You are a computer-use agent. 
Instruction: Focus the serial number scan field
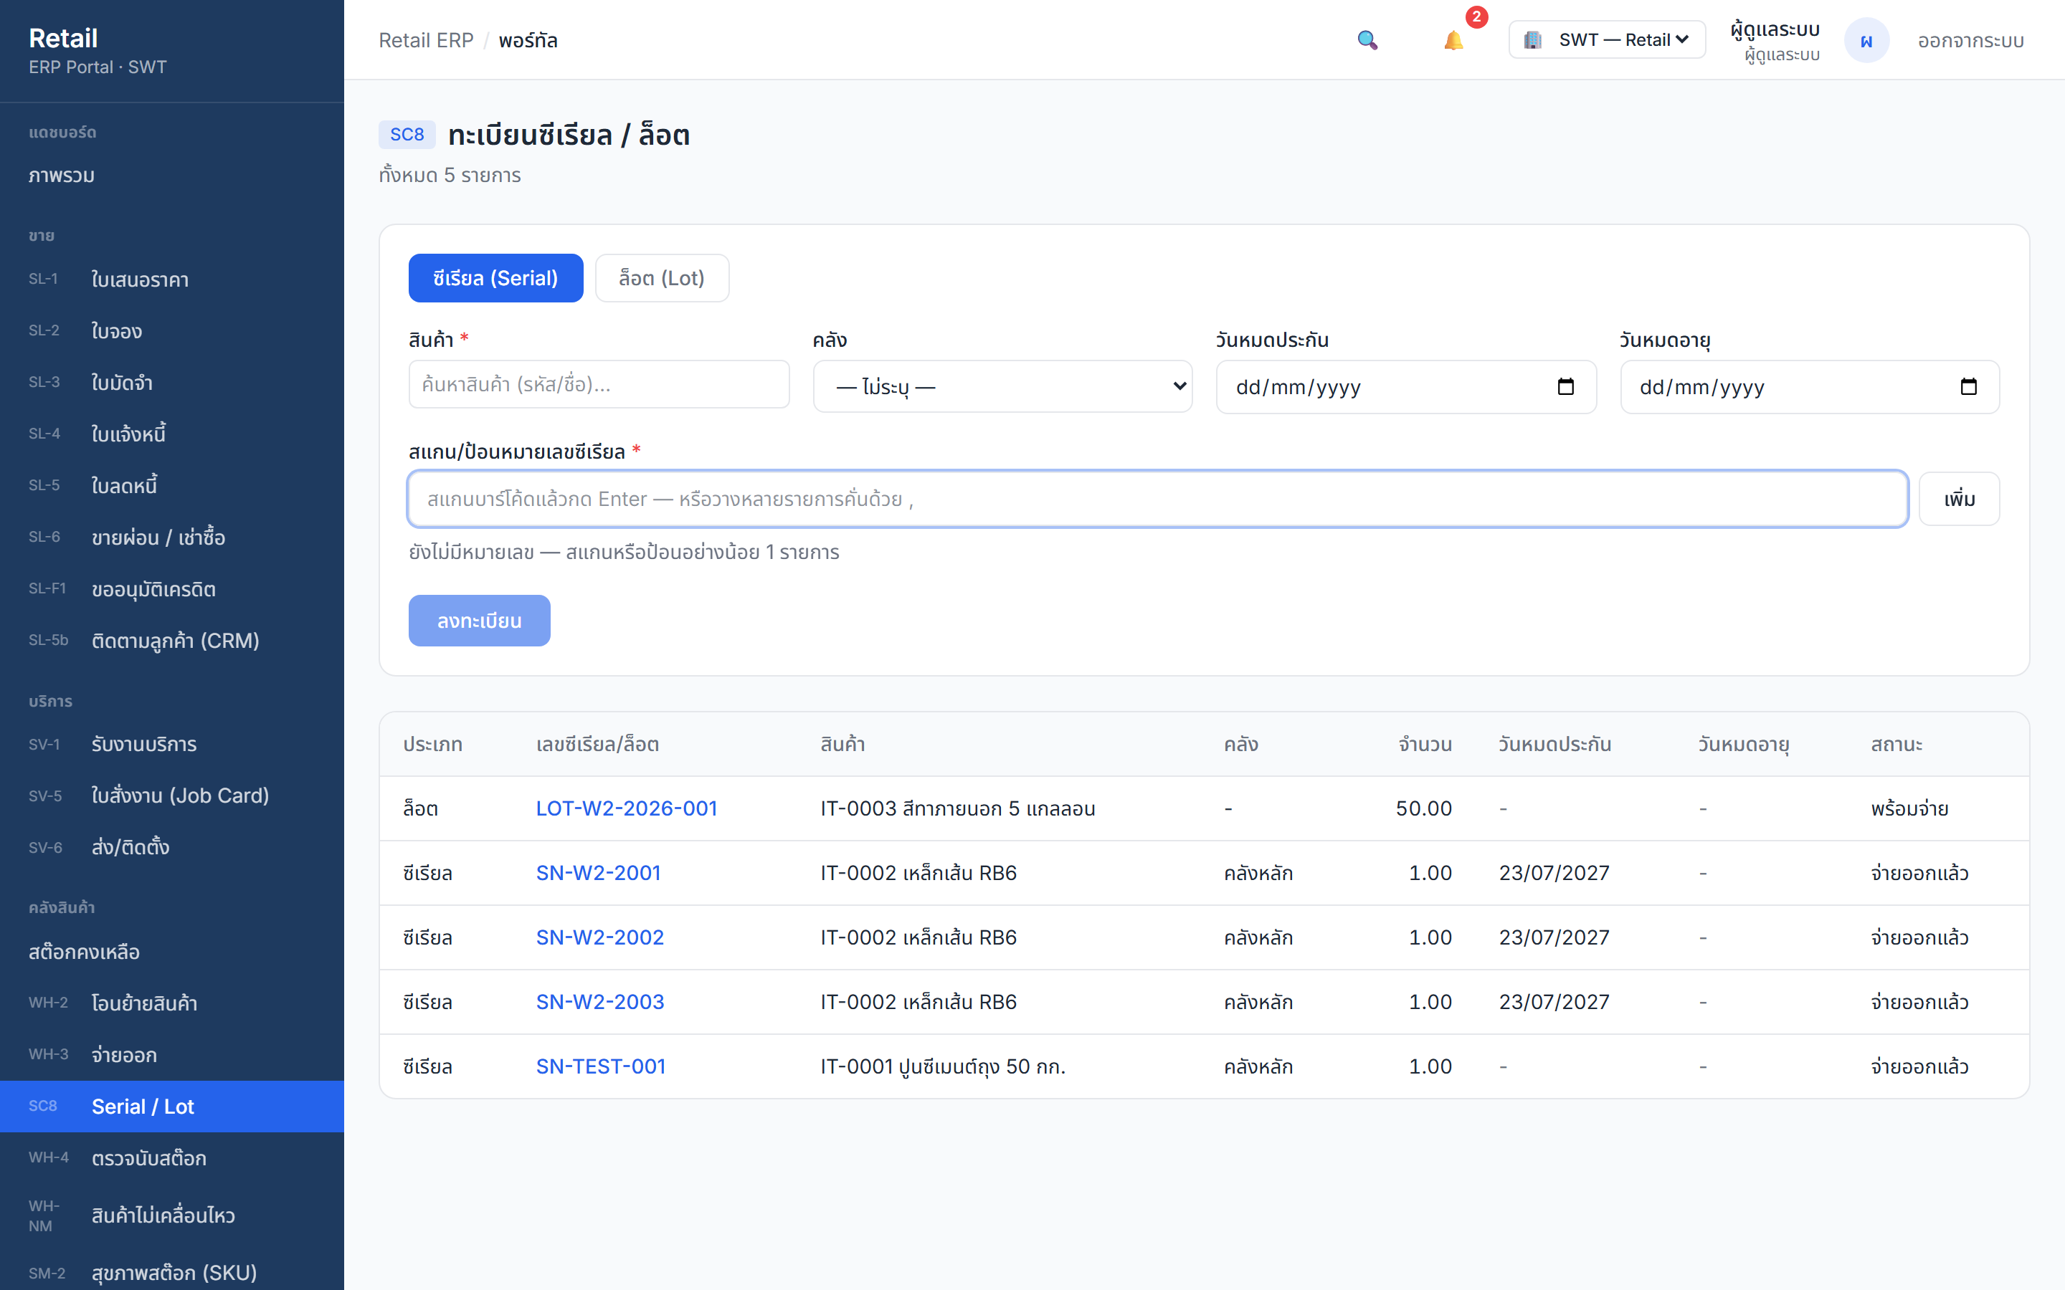pyautogui.click(x=1158, y=499)
